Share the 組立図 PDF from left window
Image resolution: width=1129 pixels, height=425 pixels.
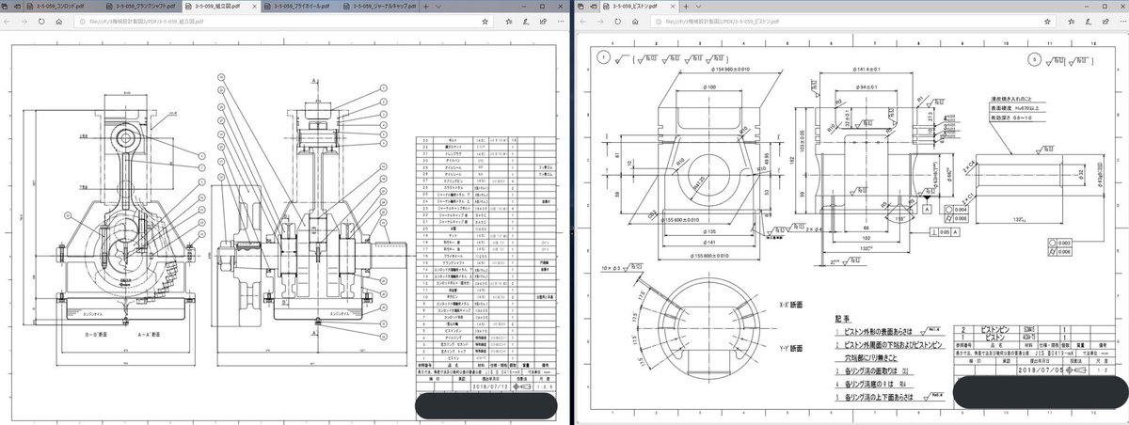pyautogui.click(x=543, y=21)
